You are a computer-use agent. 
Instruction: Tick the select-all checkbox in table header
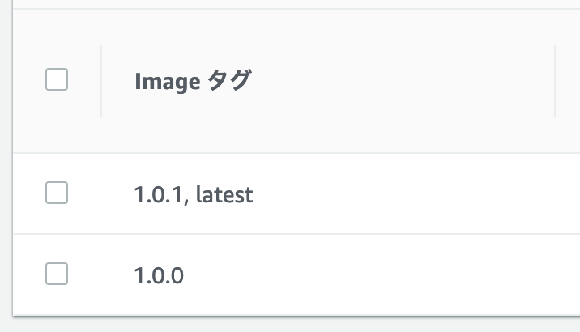pyautogui.click(x=57, y=80)
